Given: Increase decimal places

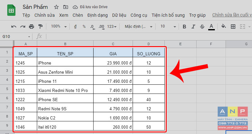Looking at the screenshot, I should pyautogui.click(x=101, y=27).
